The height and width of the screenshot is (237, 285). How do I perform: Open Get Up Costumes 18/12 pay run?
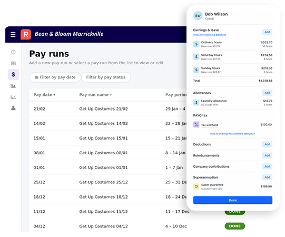coord(103,197)
